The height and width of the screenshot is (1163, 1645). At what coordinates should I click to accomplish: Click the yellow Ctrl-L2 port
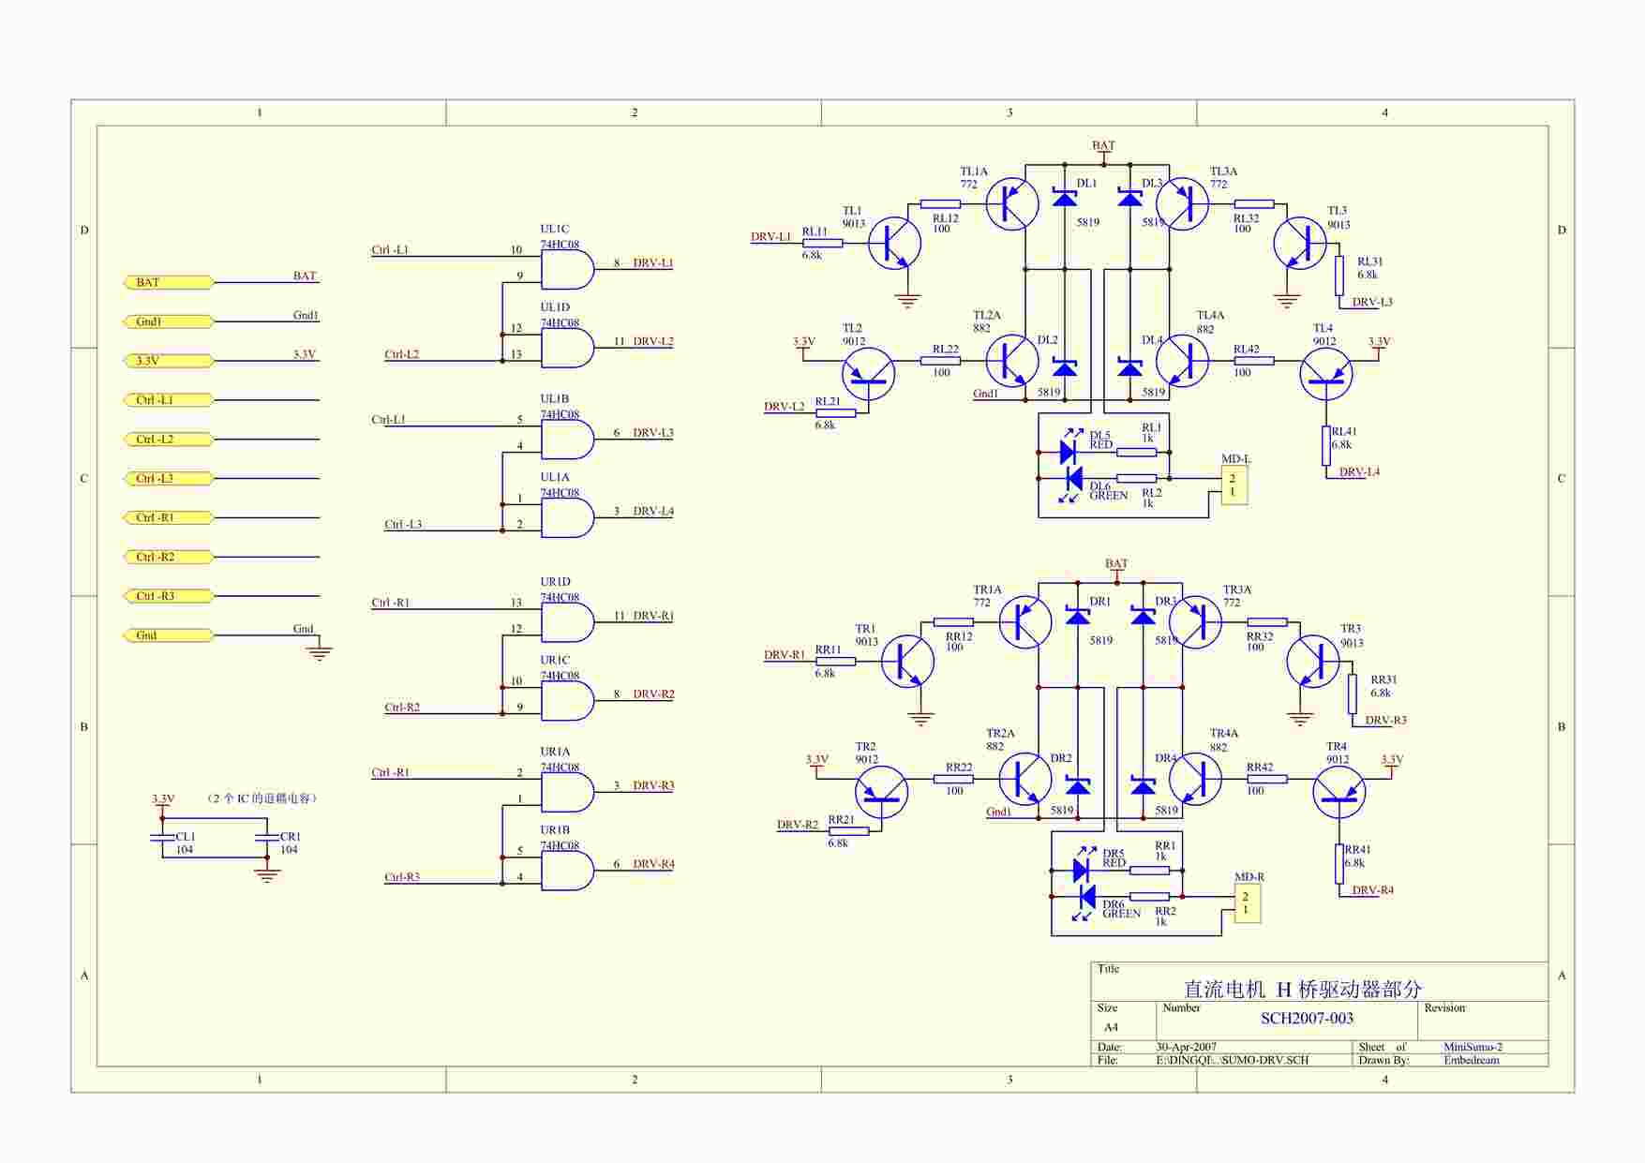pyautogui.click(x=169, y=440)
